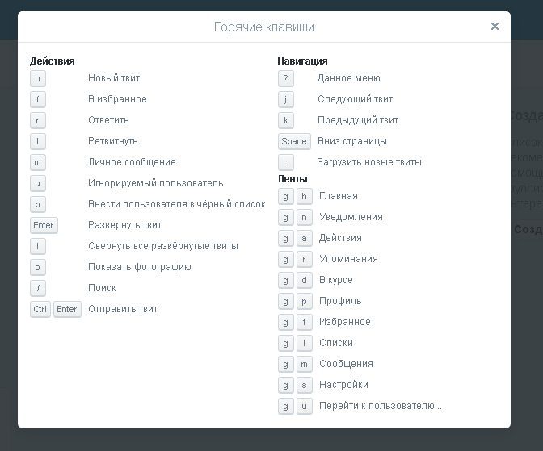Click the 'r' key next to Ответить
The height and width of the screenshot is (451, 543).
38,120
